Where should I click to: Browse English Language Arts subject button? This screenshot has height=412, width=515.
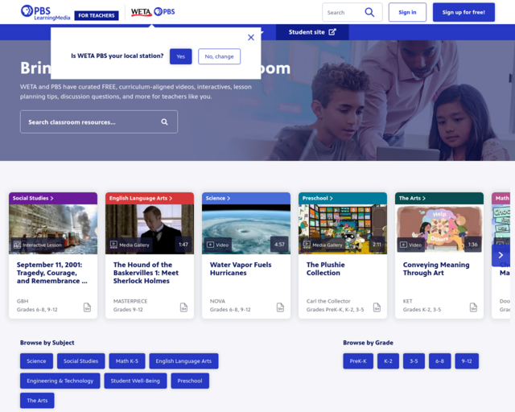tap(183, 361)
